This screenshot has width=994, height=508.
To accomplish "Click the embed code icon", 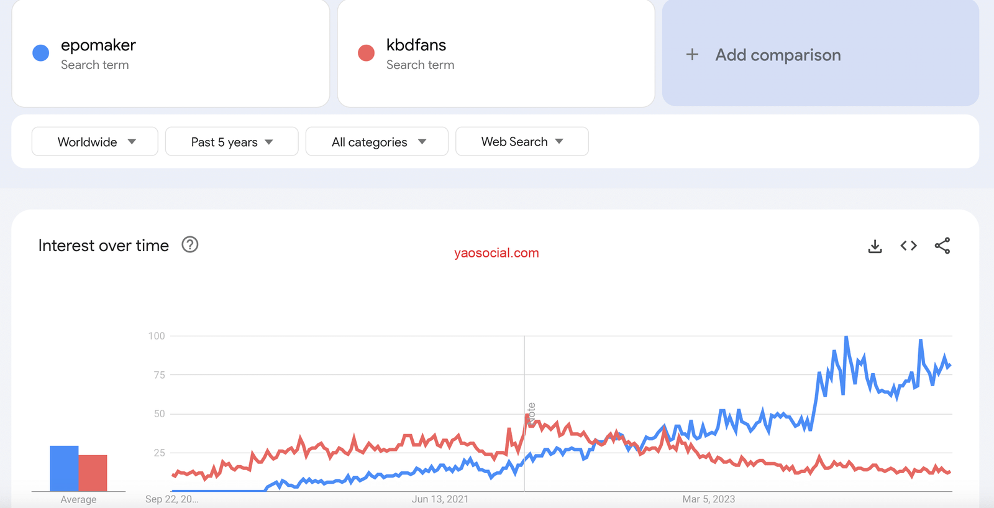I will 908,246.
